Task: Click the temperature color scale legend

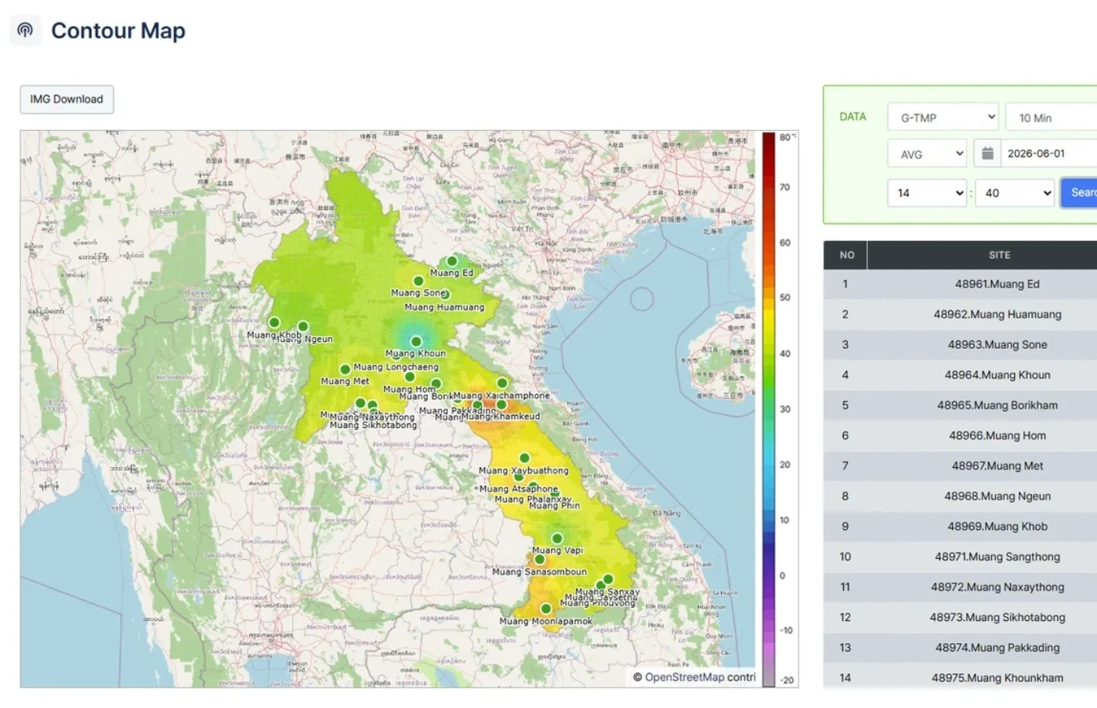Action: pyautogui.click(x=769, y=409)
